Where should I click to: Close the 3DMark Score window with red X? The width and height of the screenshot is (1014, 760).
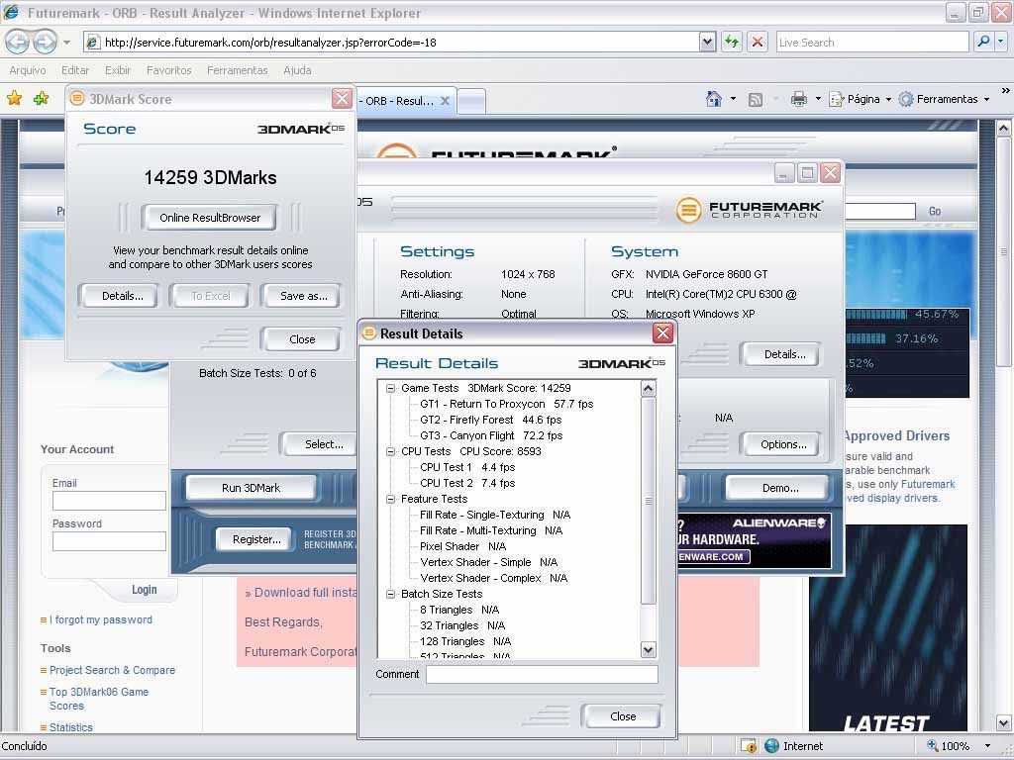point(342,98)
